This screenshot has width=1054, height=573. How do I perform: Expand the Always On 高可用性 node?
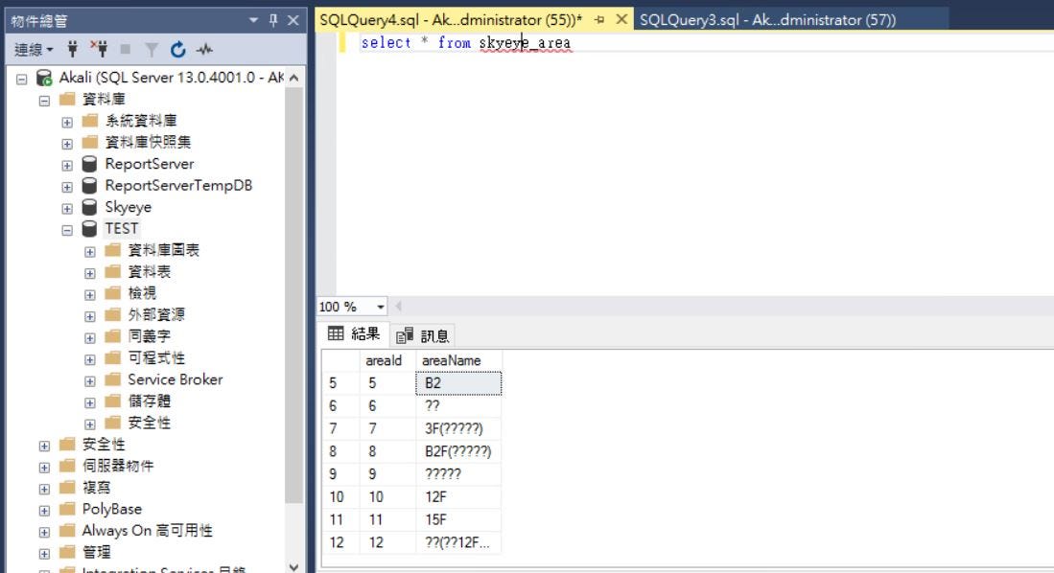[43, 530]
